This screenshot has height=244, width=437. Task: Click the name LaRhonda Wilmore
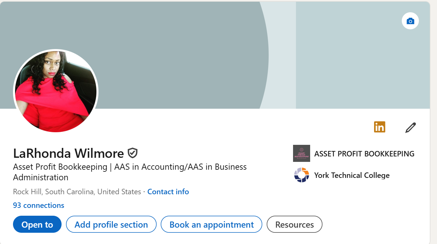click(68, 153)
